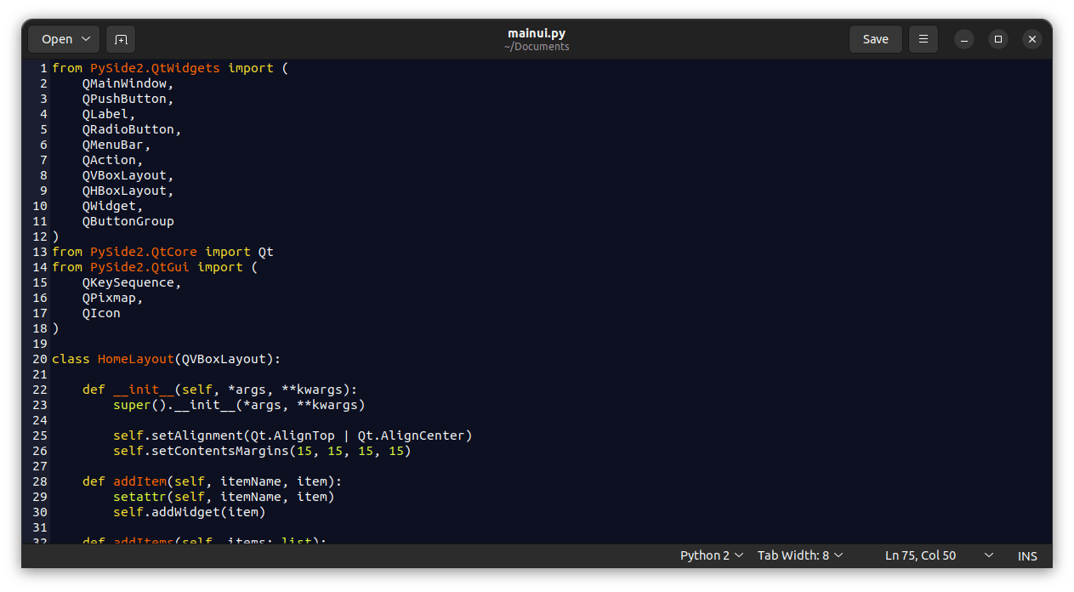Viewport: 1074px width, 592px height.
Task: Click QMainWindow on line 2
Action: pos(128,83)
